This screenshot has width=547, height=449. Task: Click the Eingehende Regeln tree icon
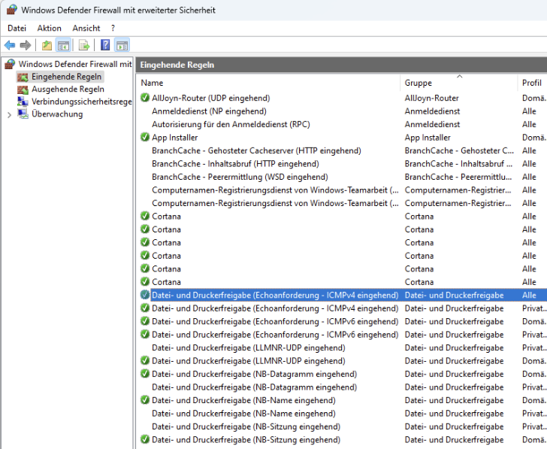pos(23,77)
